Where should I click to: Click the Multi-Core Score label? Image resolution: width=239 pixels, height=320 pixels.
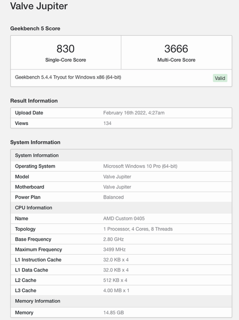point(177,60)
